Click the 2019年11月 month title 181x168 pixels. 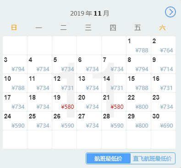pos(90,13)
